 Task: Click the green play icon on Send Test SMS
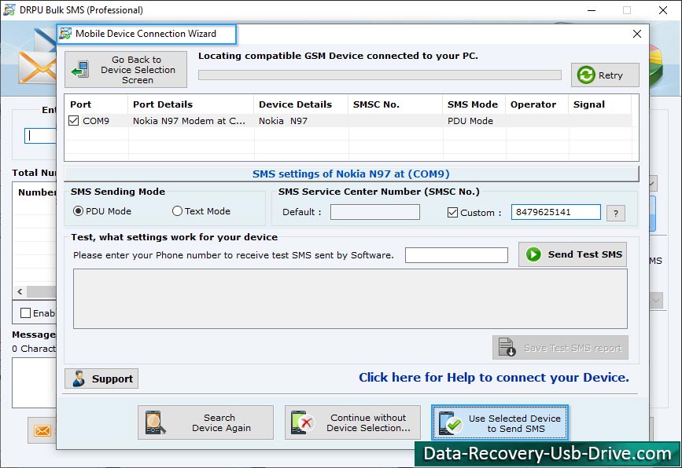tap(533, 254)
